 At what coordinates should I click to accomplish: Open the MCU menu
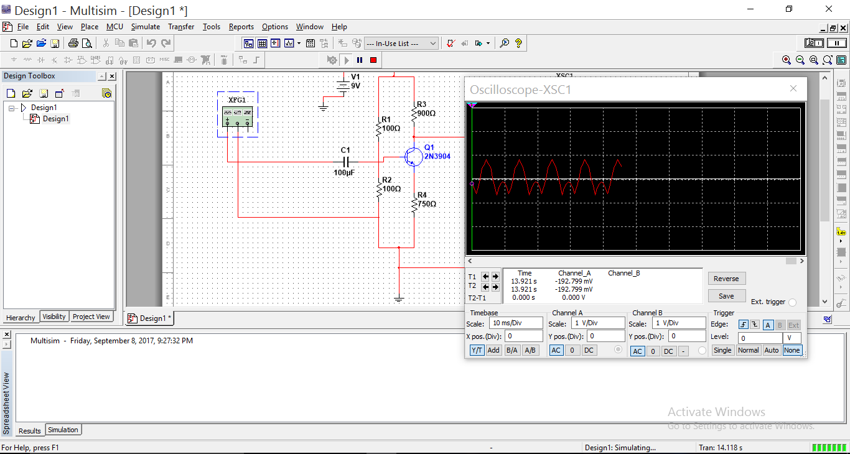click(114, 27)
